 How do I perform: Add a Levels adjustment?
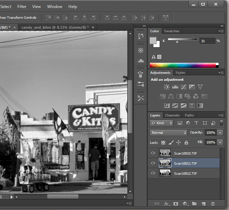coord(175,87)
